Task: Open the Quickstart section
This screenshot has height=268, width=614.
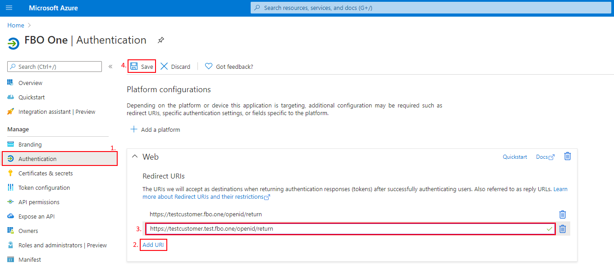Action: click(x=32, y=97)
